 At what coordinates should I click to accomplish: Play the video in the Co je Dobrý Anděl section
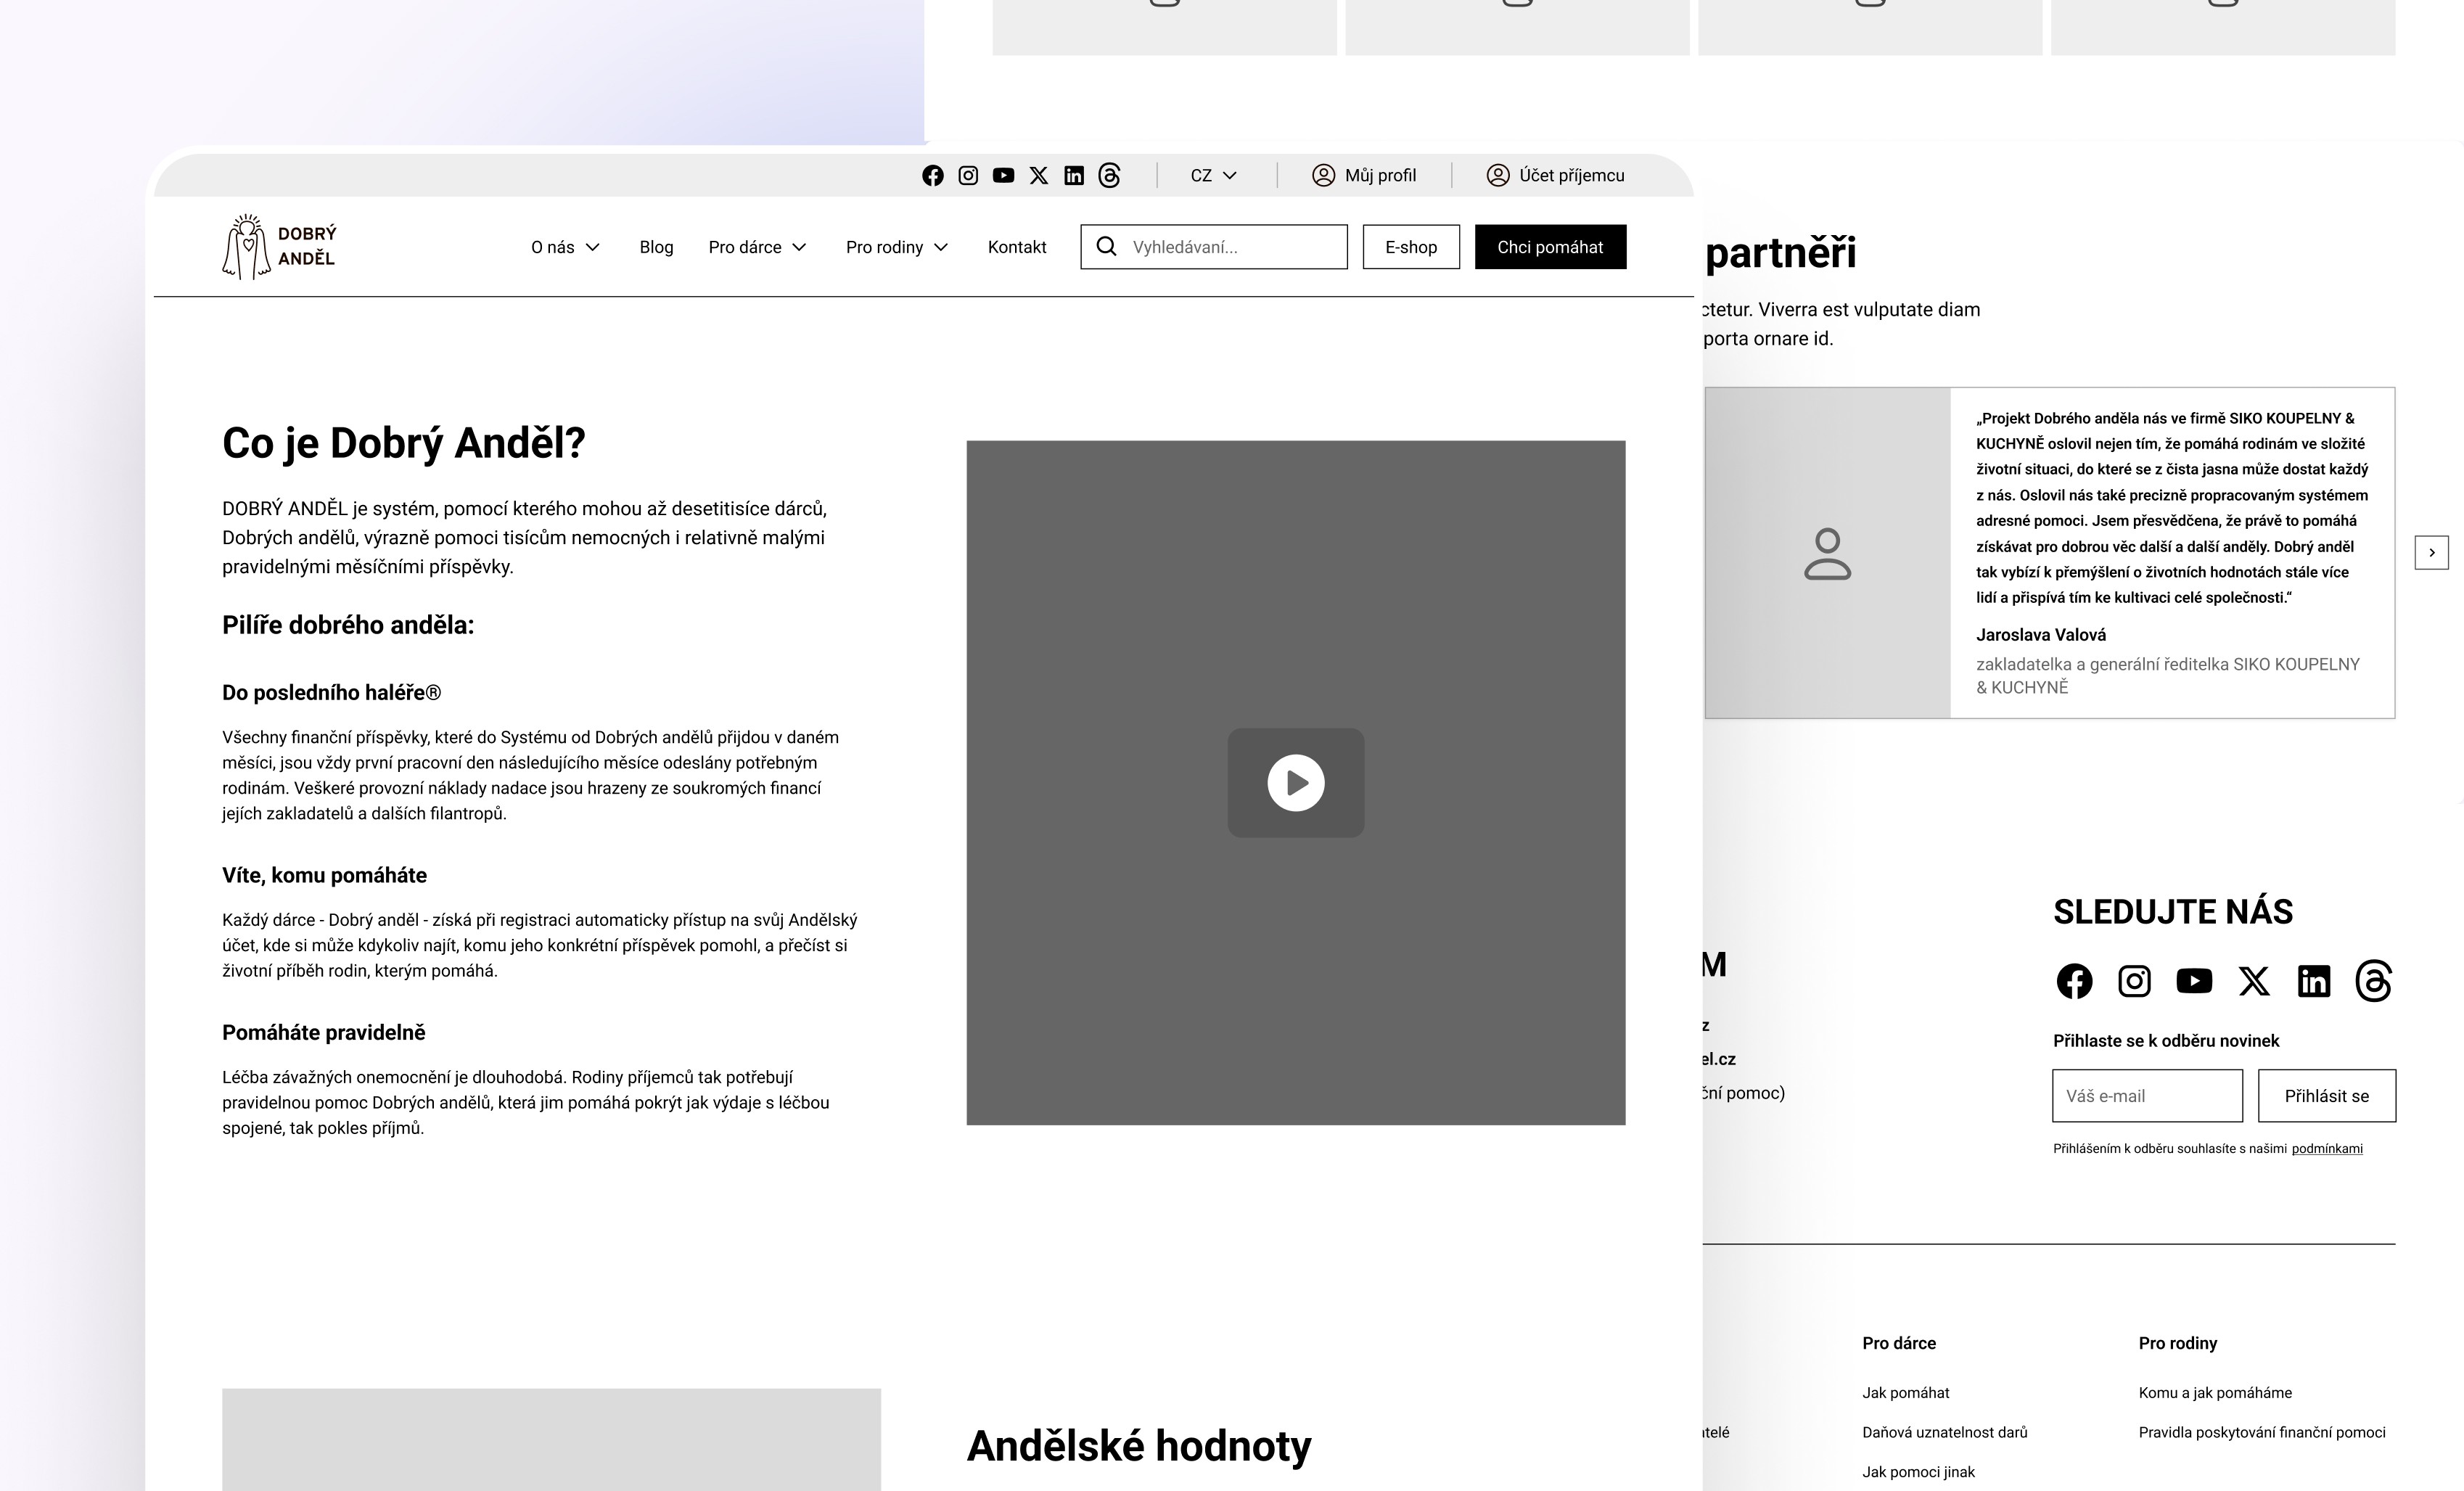[x=1296, y=783]
